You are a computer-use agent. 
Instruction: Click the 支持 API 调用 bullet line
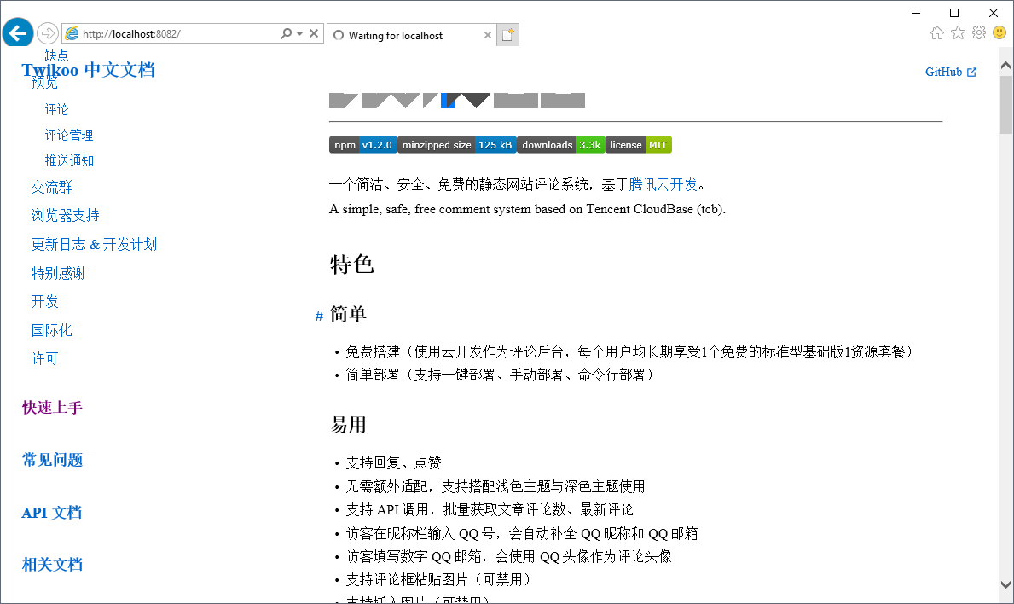tap(490, 509)
